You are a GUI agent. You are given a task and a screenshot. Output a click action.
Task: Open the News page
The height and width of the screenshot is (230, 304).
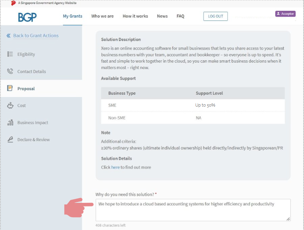point(162,16)
